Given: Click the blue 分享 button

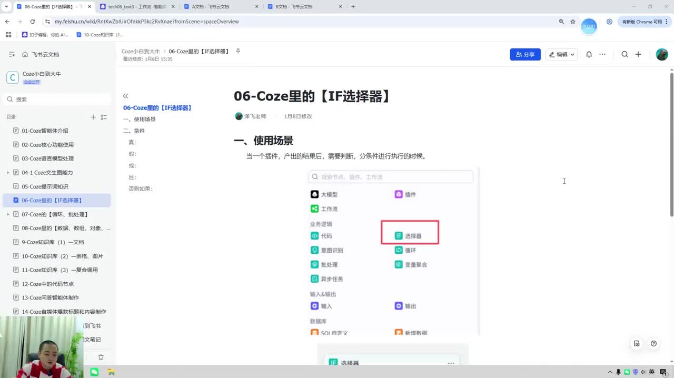Looking at the screenshot, I should click(525, 54).
